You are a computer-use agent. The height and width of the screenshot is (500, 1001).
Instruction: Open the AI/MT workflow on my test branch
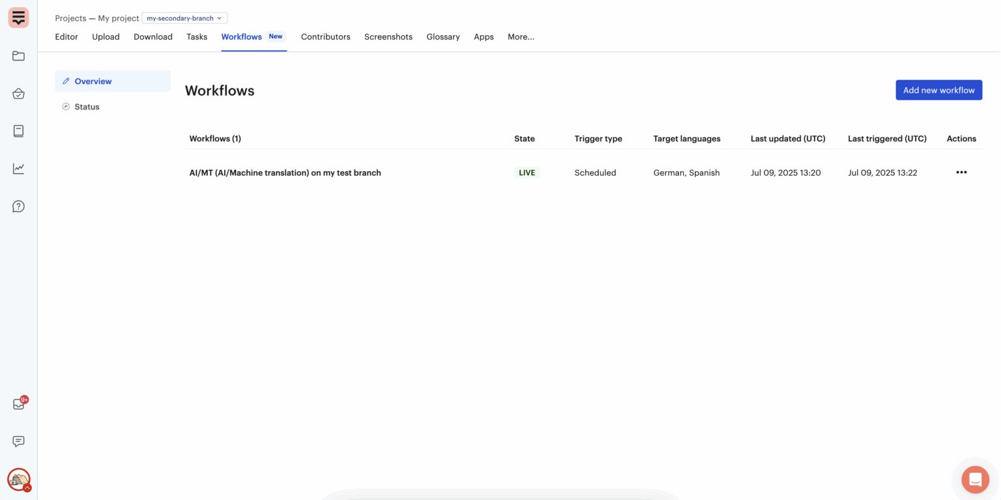pos(285,173)
